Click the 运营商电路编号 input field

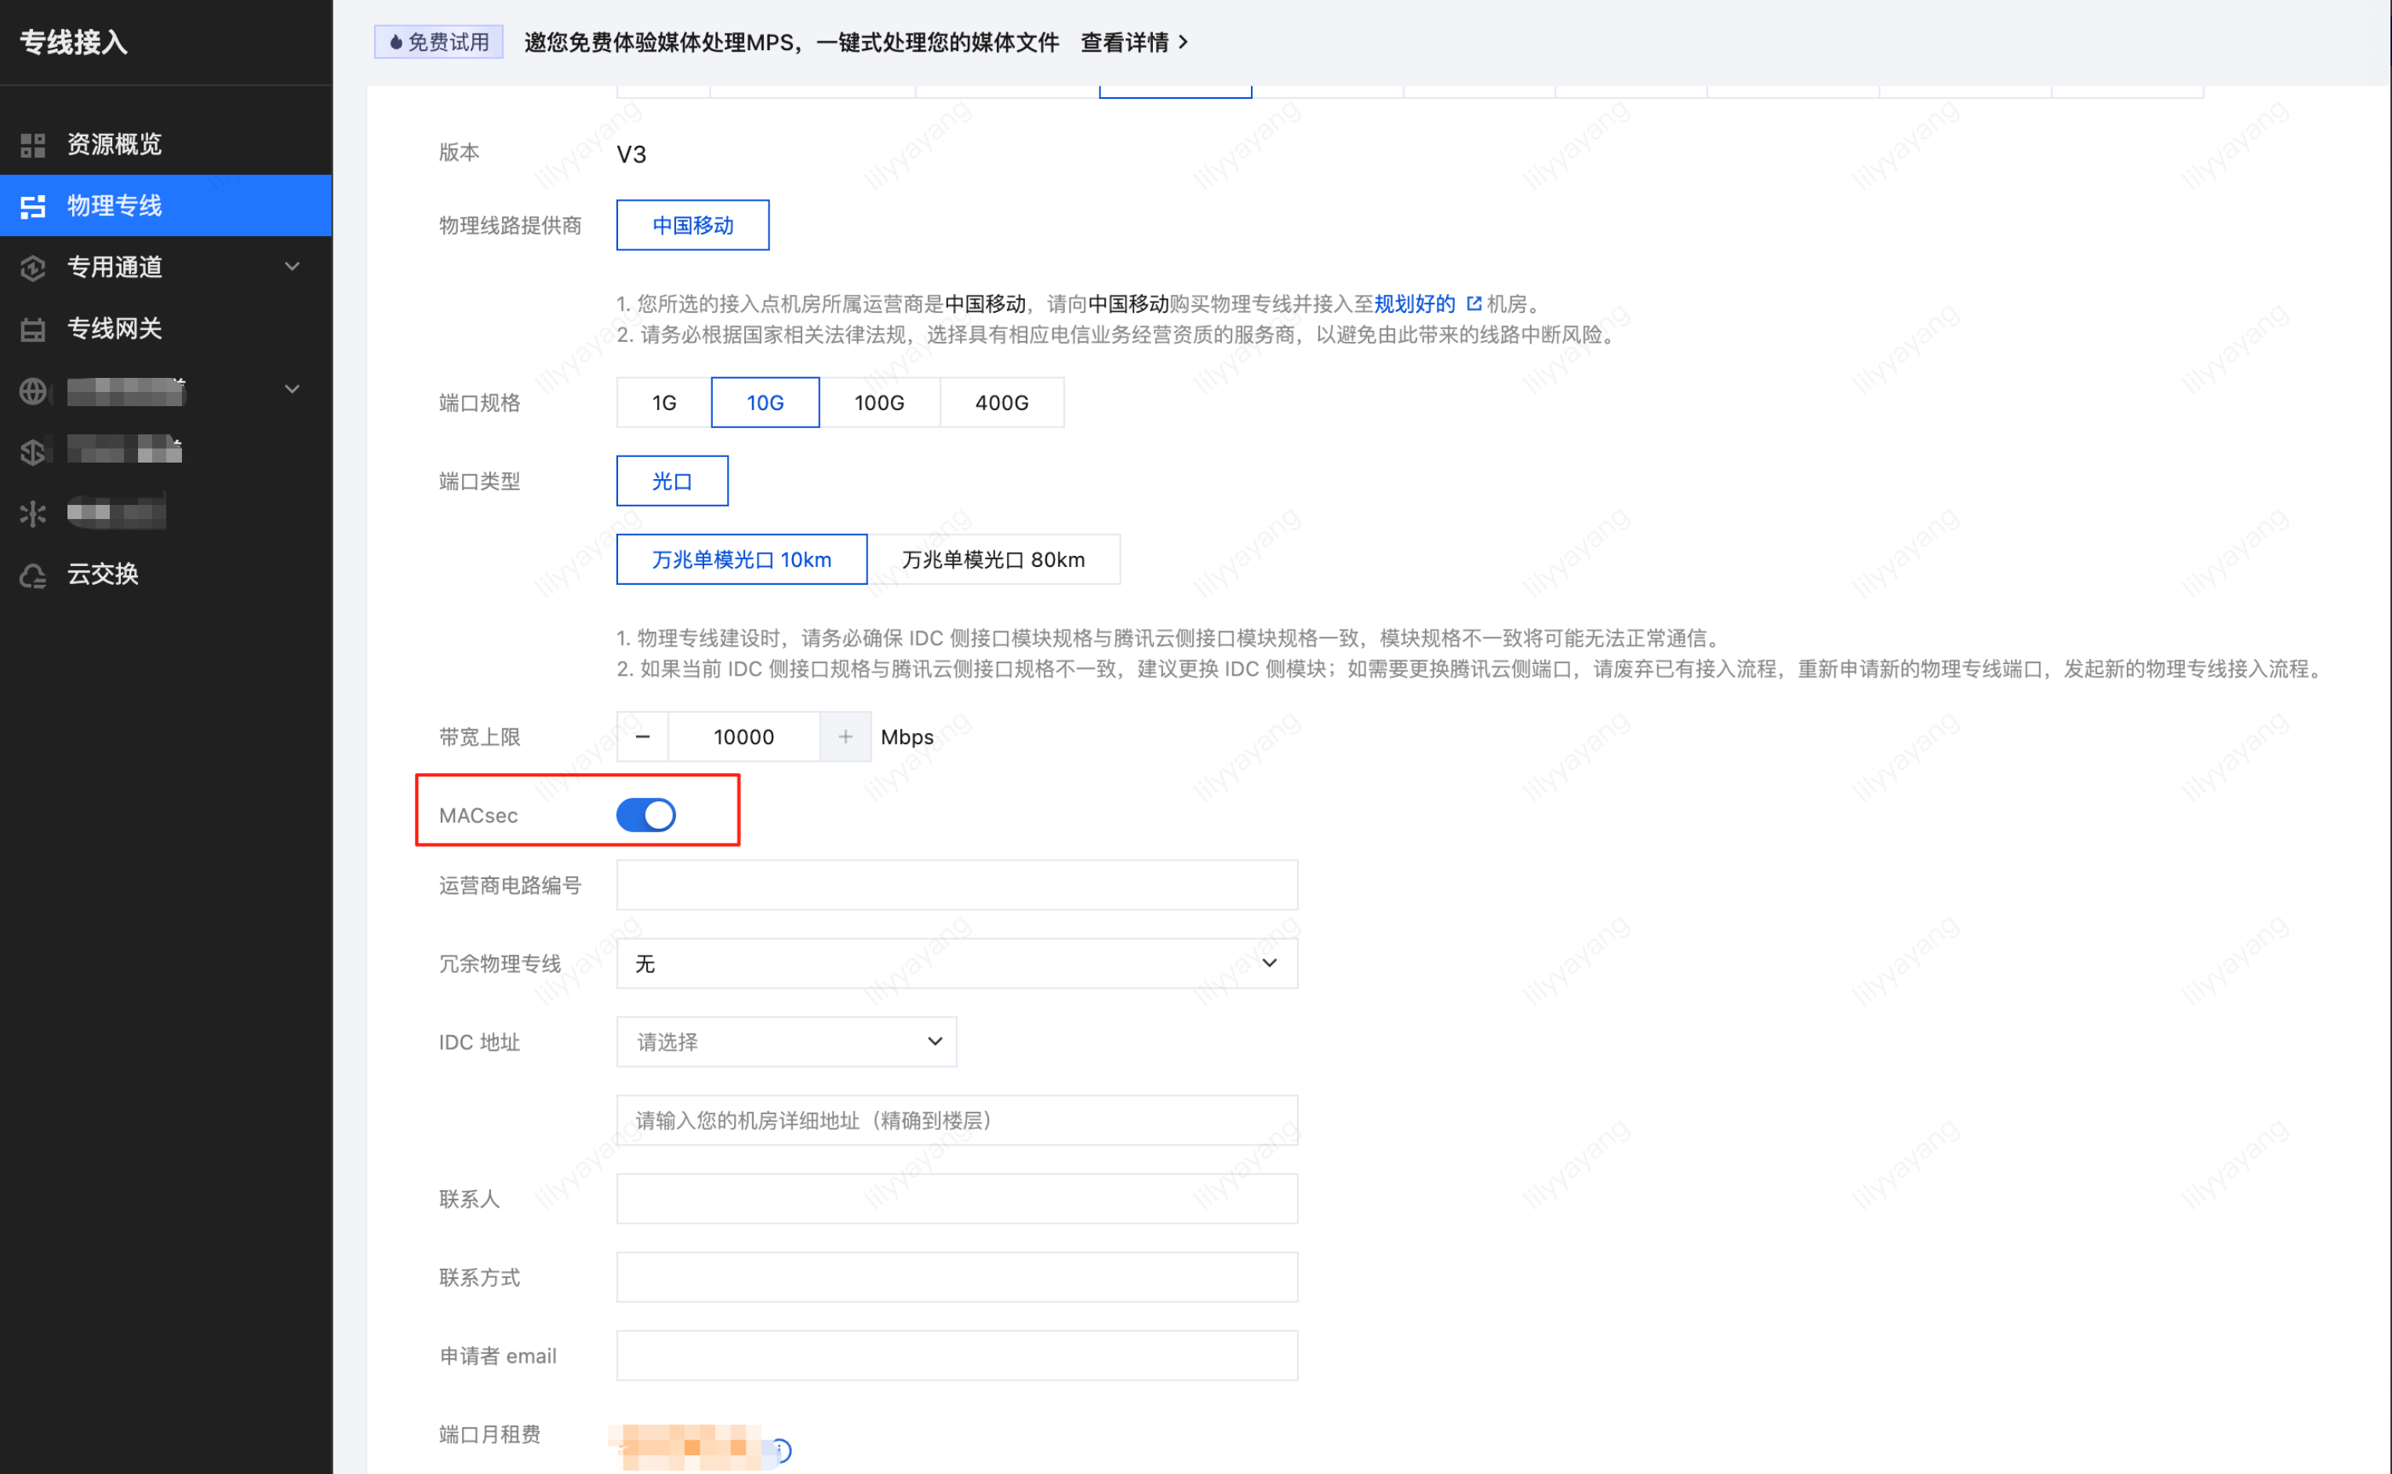pyautogui.click(x=956, y=885)
